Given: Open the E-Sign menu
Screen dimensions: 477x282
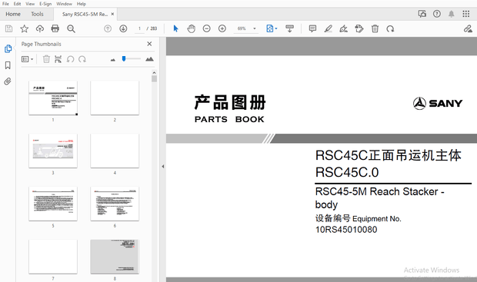Looking at the screenshot, I should 45,4.
